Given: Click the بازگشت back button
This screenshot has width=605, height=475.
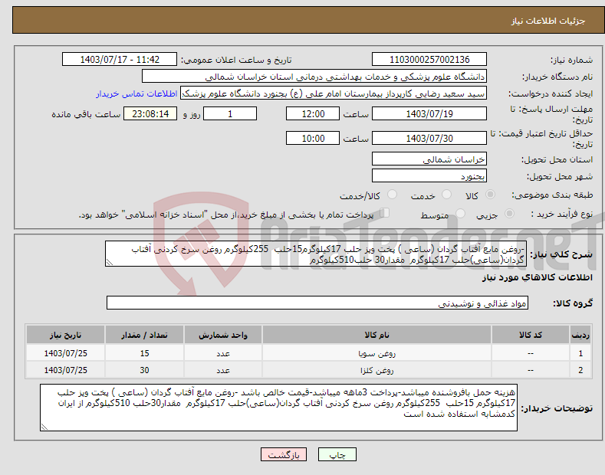Looking at the screenshot, I should click(x=284, y=454).
